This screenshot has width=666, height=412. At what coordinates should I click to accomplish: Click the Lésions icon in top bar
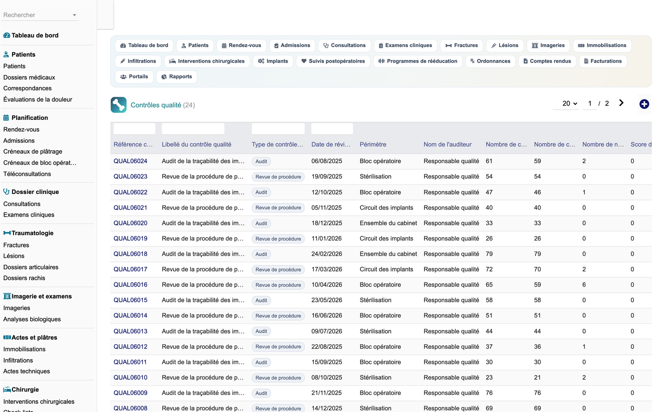click(x=494, y=46)
